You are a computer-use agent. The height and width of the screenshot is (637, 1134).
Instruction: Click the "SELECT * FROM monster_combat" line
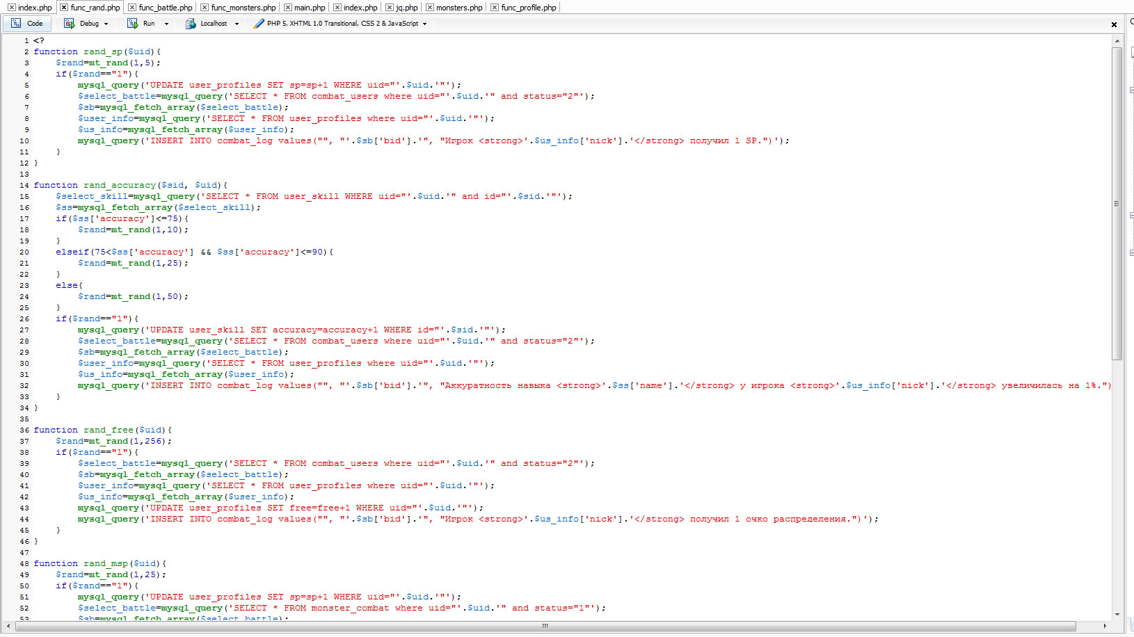coord(342,608)
